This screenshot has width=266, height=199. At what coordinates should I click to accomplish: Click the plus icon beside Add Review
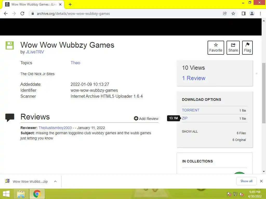click(136, 118)
